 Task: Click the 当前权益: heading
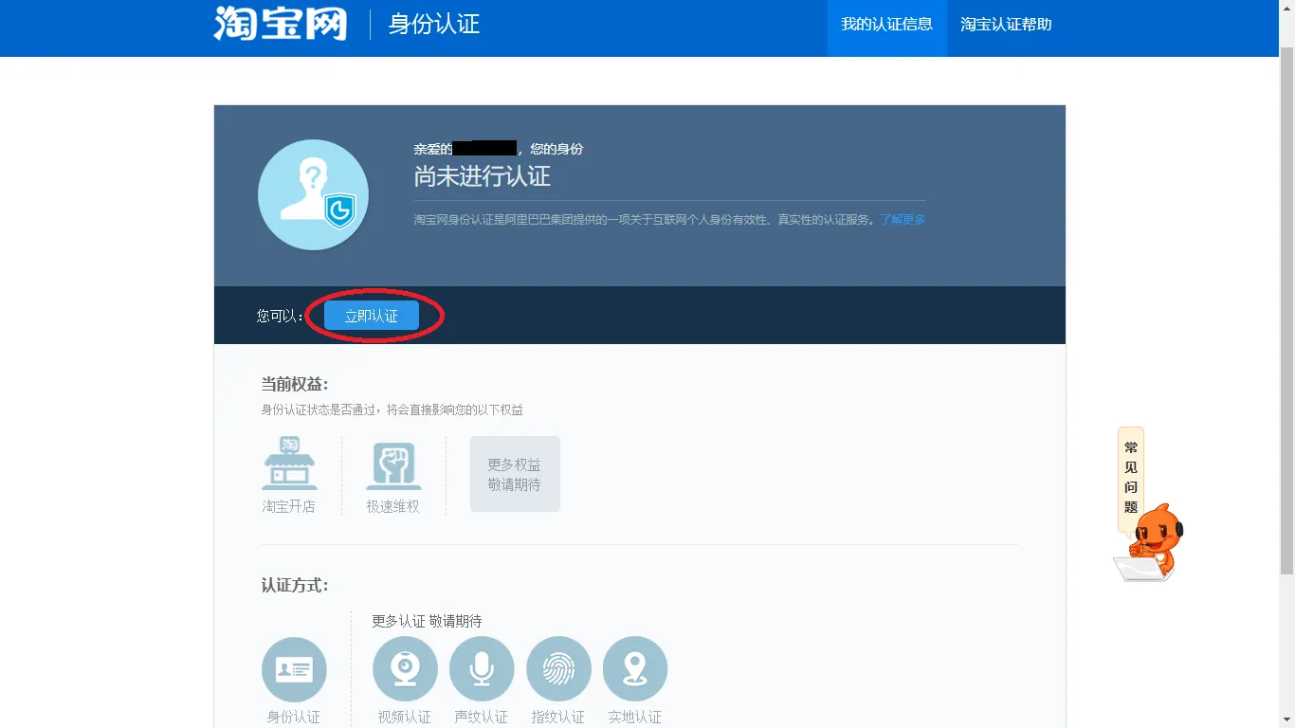pyautogui.click(x=295, y=384)
